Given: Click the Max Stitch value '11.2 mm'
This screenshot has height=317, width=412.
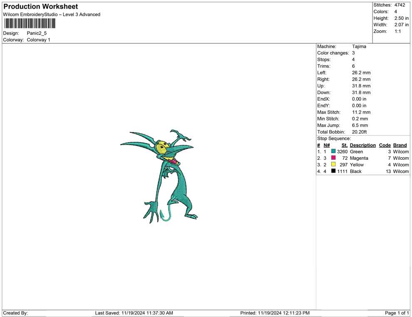Looking at the screenshot, I should [361, 112].
